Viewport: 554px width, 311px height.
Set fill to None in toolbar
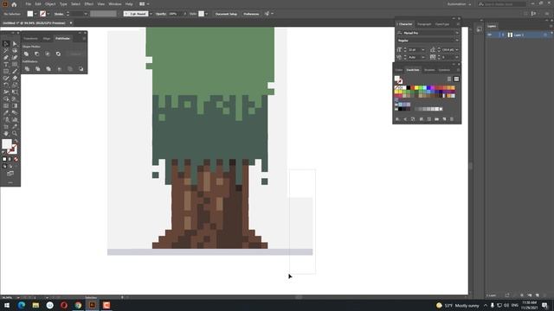[16, 159]
